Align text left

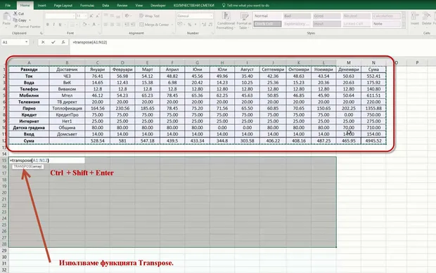(105, 25)
